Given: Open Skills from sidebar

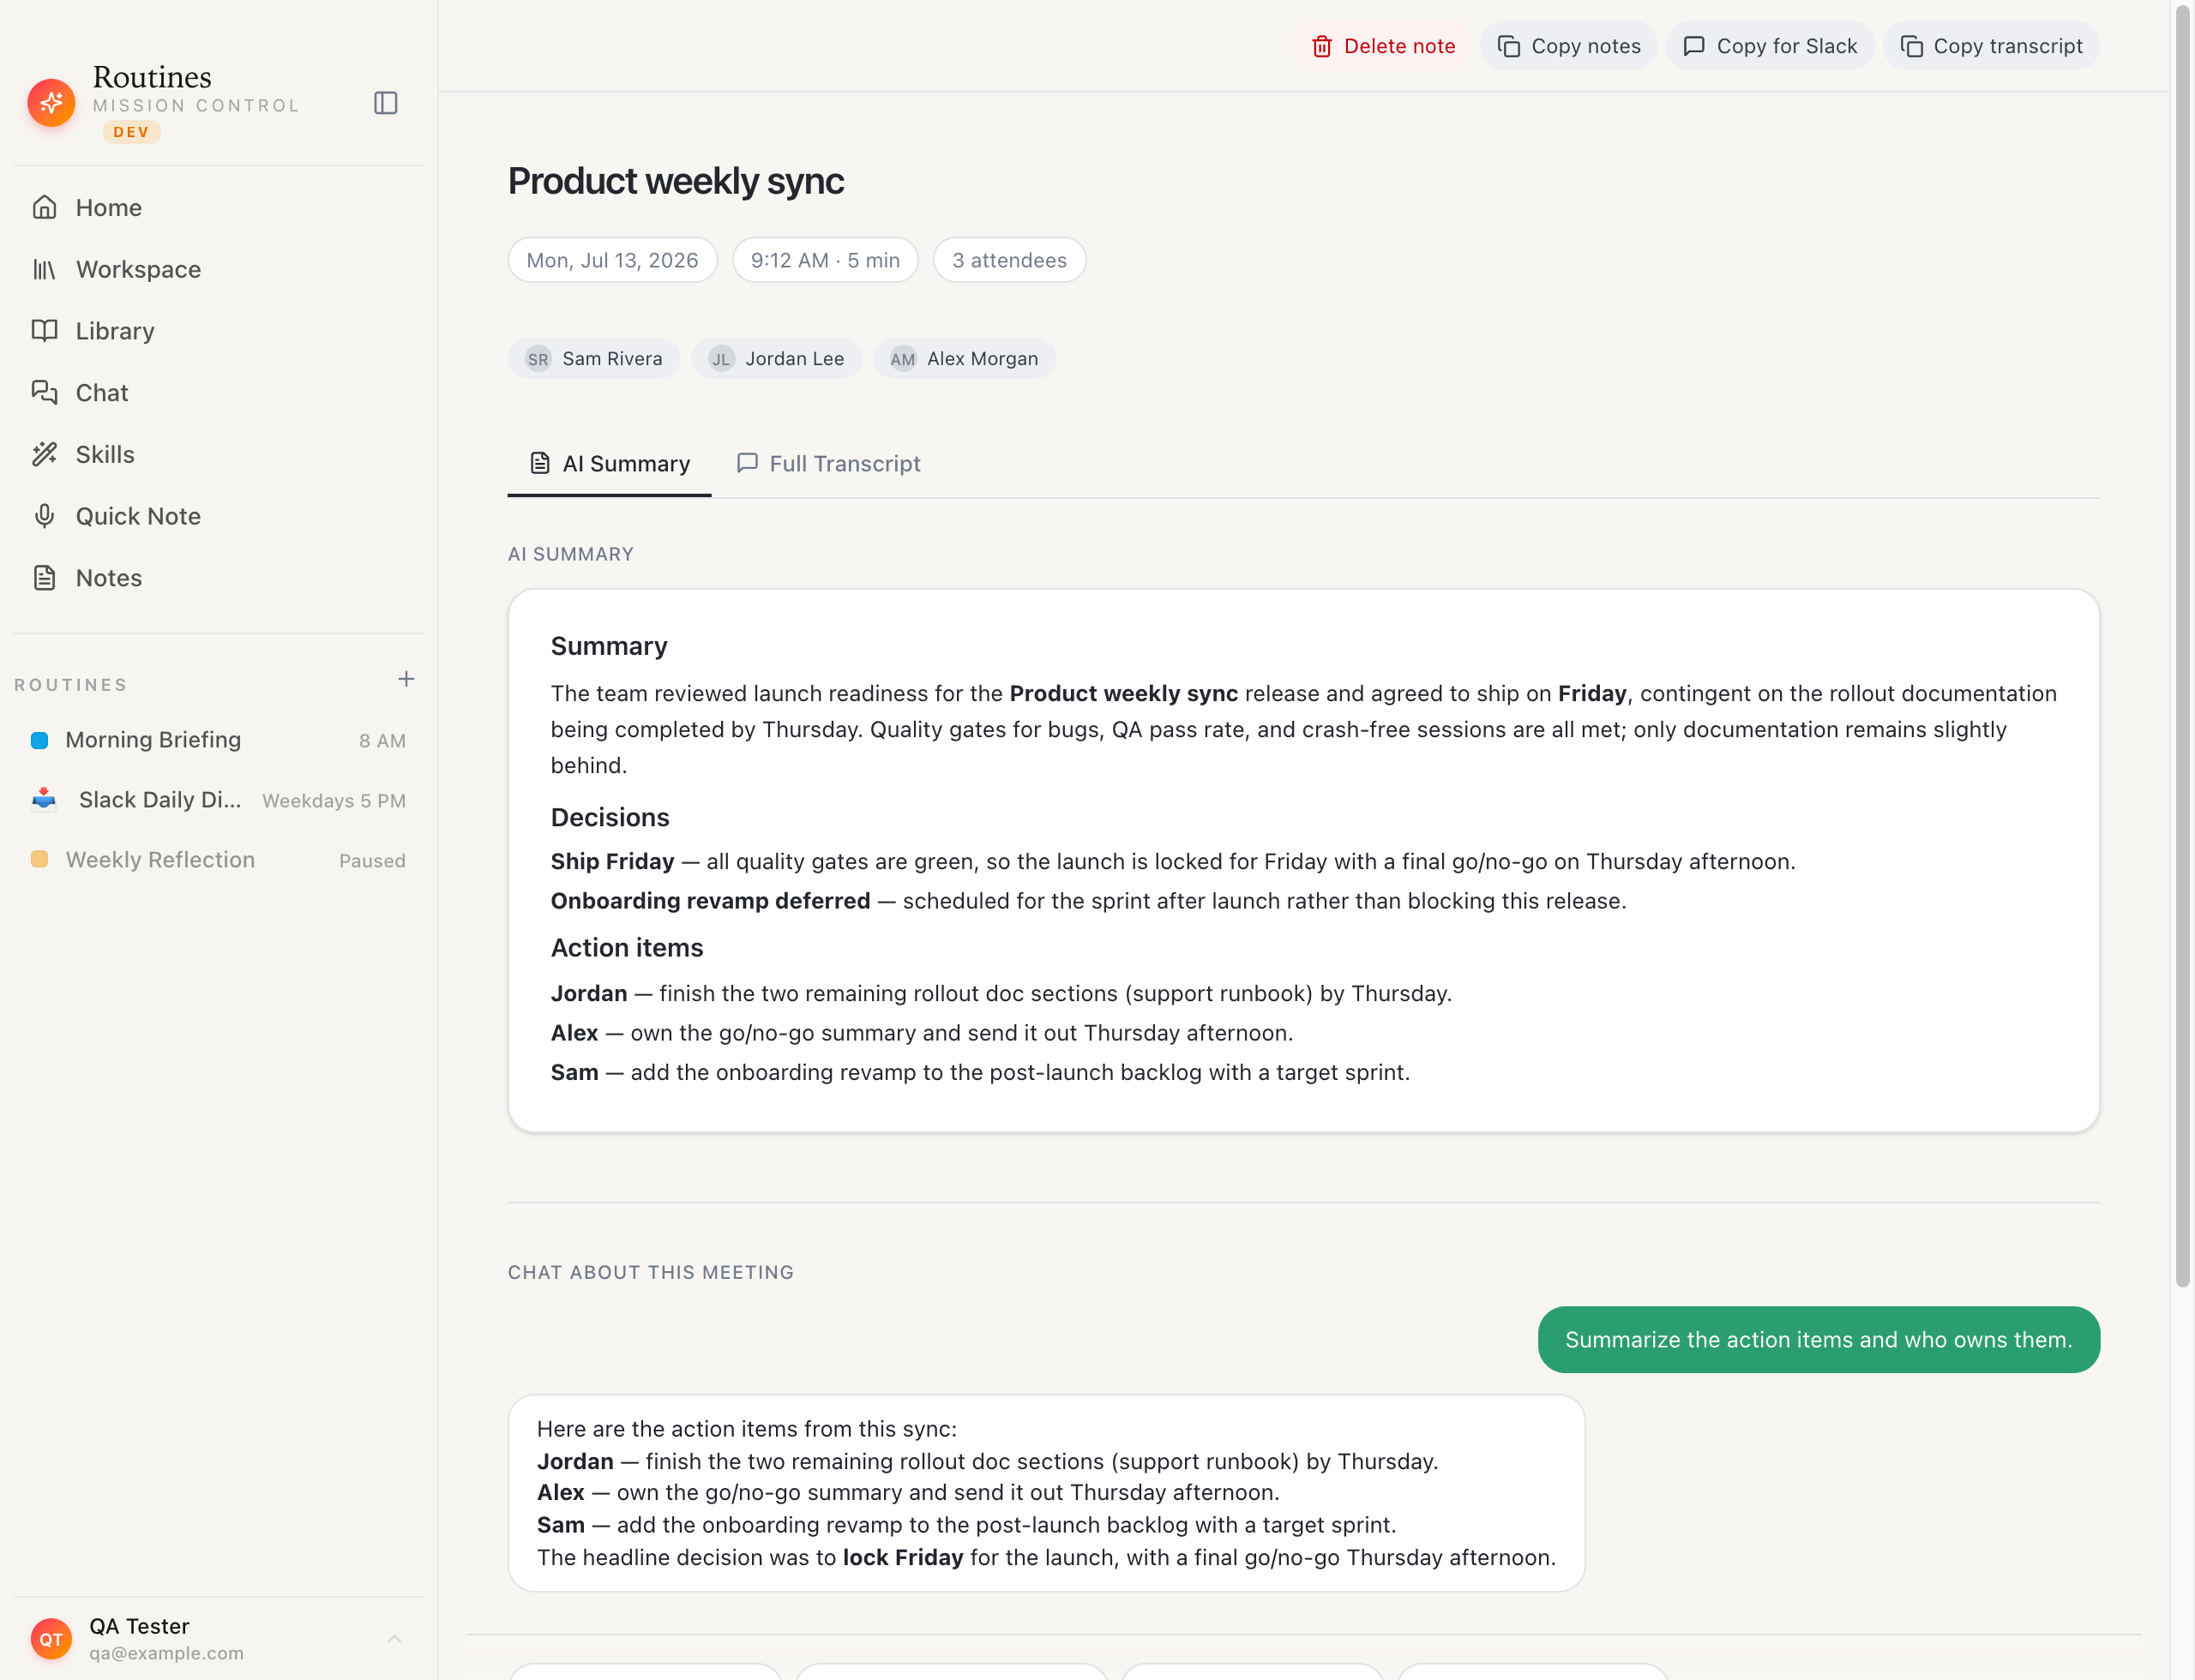Looking at the screenshot, I should click(219, 454).
